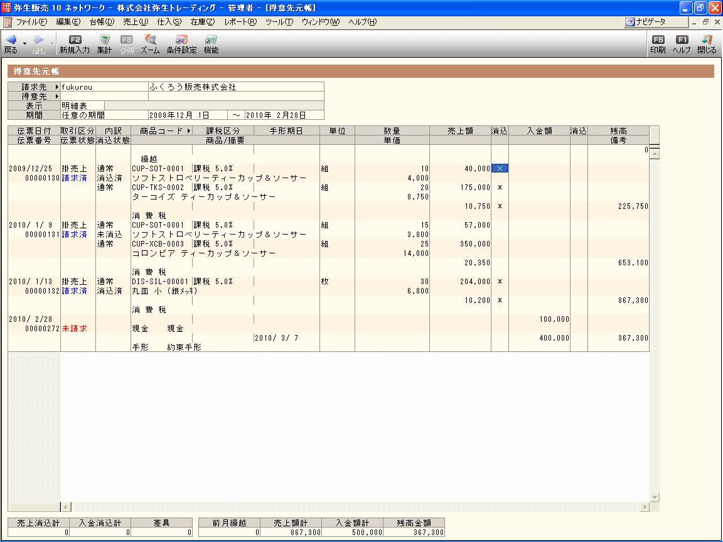Click the 参照 F8 toolbar icon
The width and height of the screenshot is (723, 542).
click(127, 40)
